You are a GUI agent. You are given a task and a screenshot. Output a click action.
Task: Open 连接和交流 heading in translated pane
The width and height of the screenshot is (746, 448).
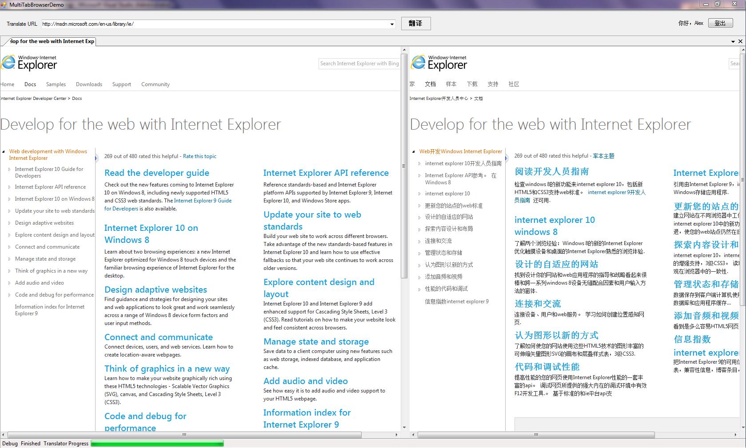538,304
